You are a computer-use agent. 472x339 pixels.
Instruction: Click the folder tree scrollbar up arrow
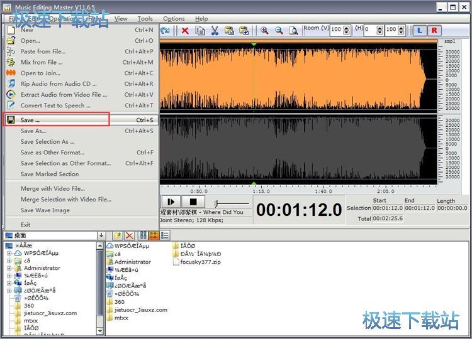tap(100, 246)
